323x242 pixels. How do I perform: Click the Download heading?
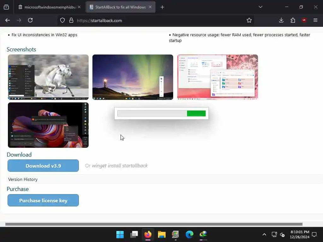19,154
